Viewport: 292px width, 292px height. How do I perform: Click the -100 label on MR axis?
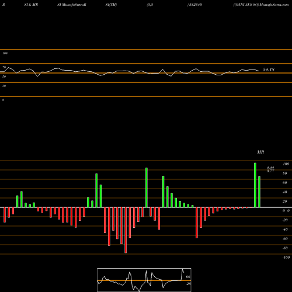(286, 258)
